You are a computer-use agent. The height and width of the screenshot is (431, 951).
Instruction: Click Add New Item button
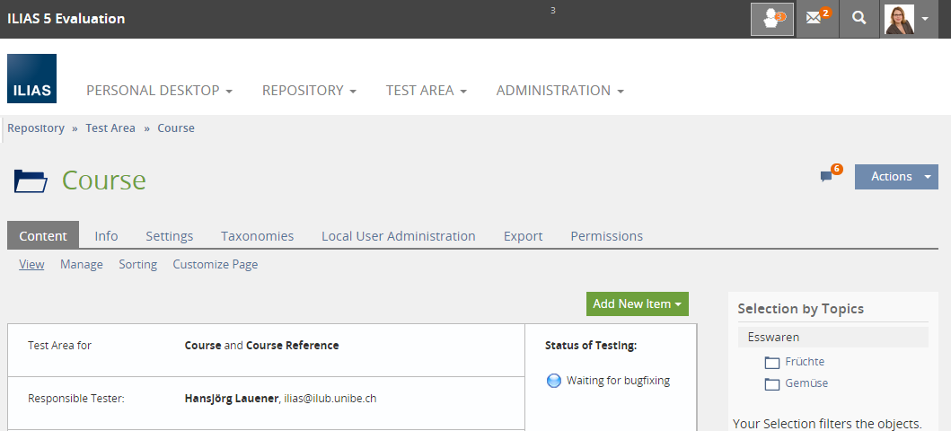637,304
